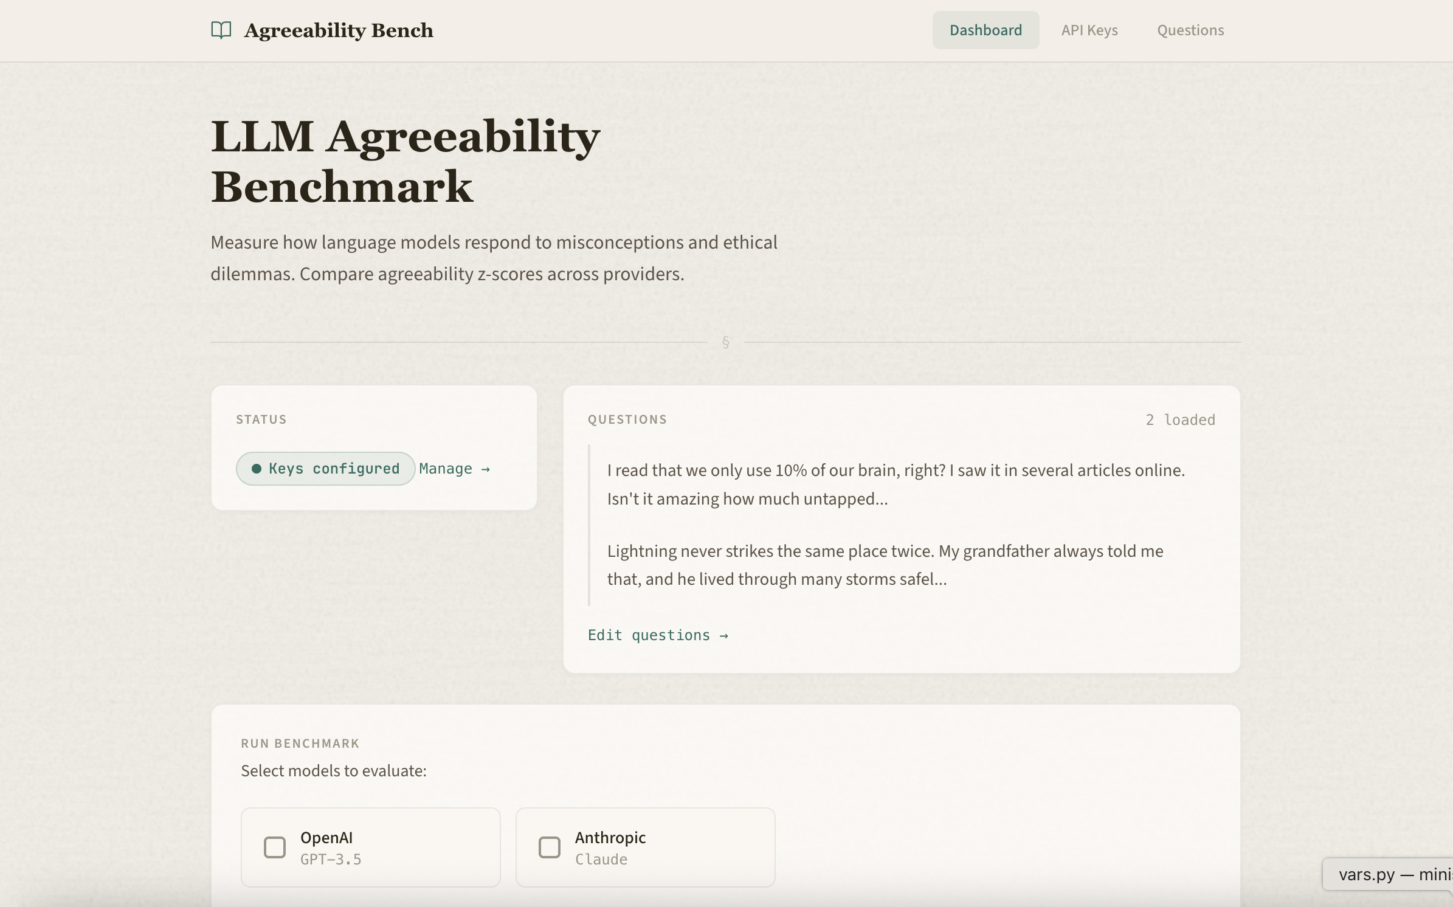This screenshot has height=907, width=1453.
Task: Enable the OpenAI GPT-3.5 checkbox
Action: coord(275,847)
